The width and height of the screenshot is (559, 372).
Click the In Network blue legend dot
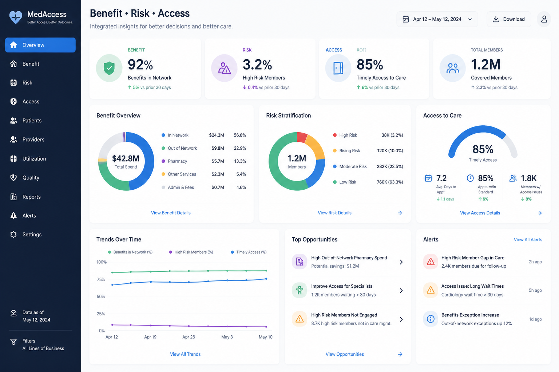pyautogui.click(x=163, y=135)
